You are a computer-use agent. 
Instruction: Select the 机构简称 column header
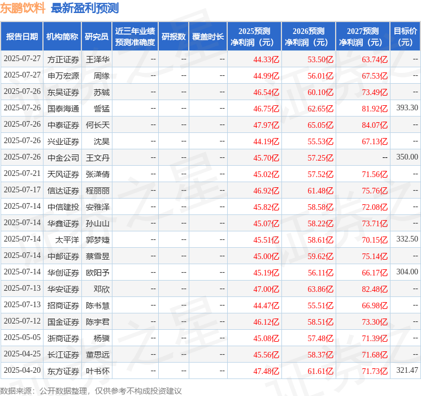coord(62,37)
